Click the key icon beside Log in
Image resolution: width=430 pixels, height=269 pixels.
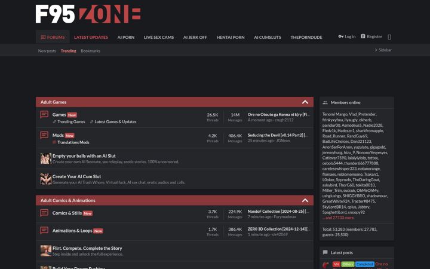pyautogui.click(x=340, y=36)
